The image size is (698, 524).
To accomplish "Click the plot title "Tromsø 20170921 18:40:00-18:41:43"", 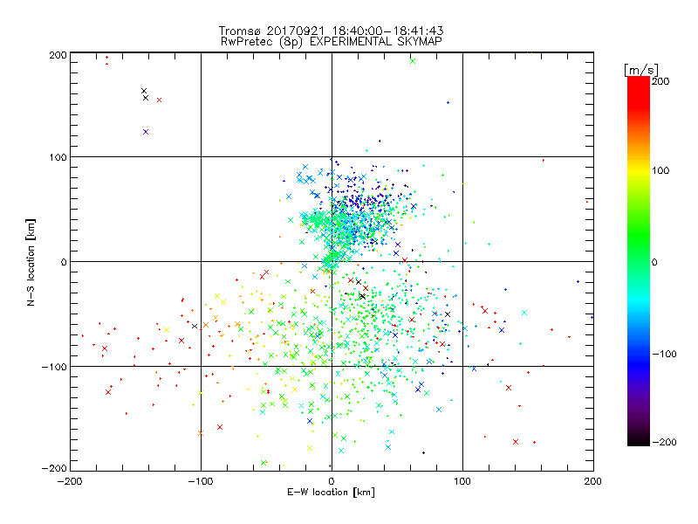I will [x=331, y=31].
